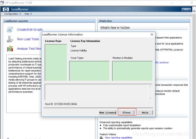Click description box scroll up arrow
This screenshot has width=196, height=139.
click(150, 86)
